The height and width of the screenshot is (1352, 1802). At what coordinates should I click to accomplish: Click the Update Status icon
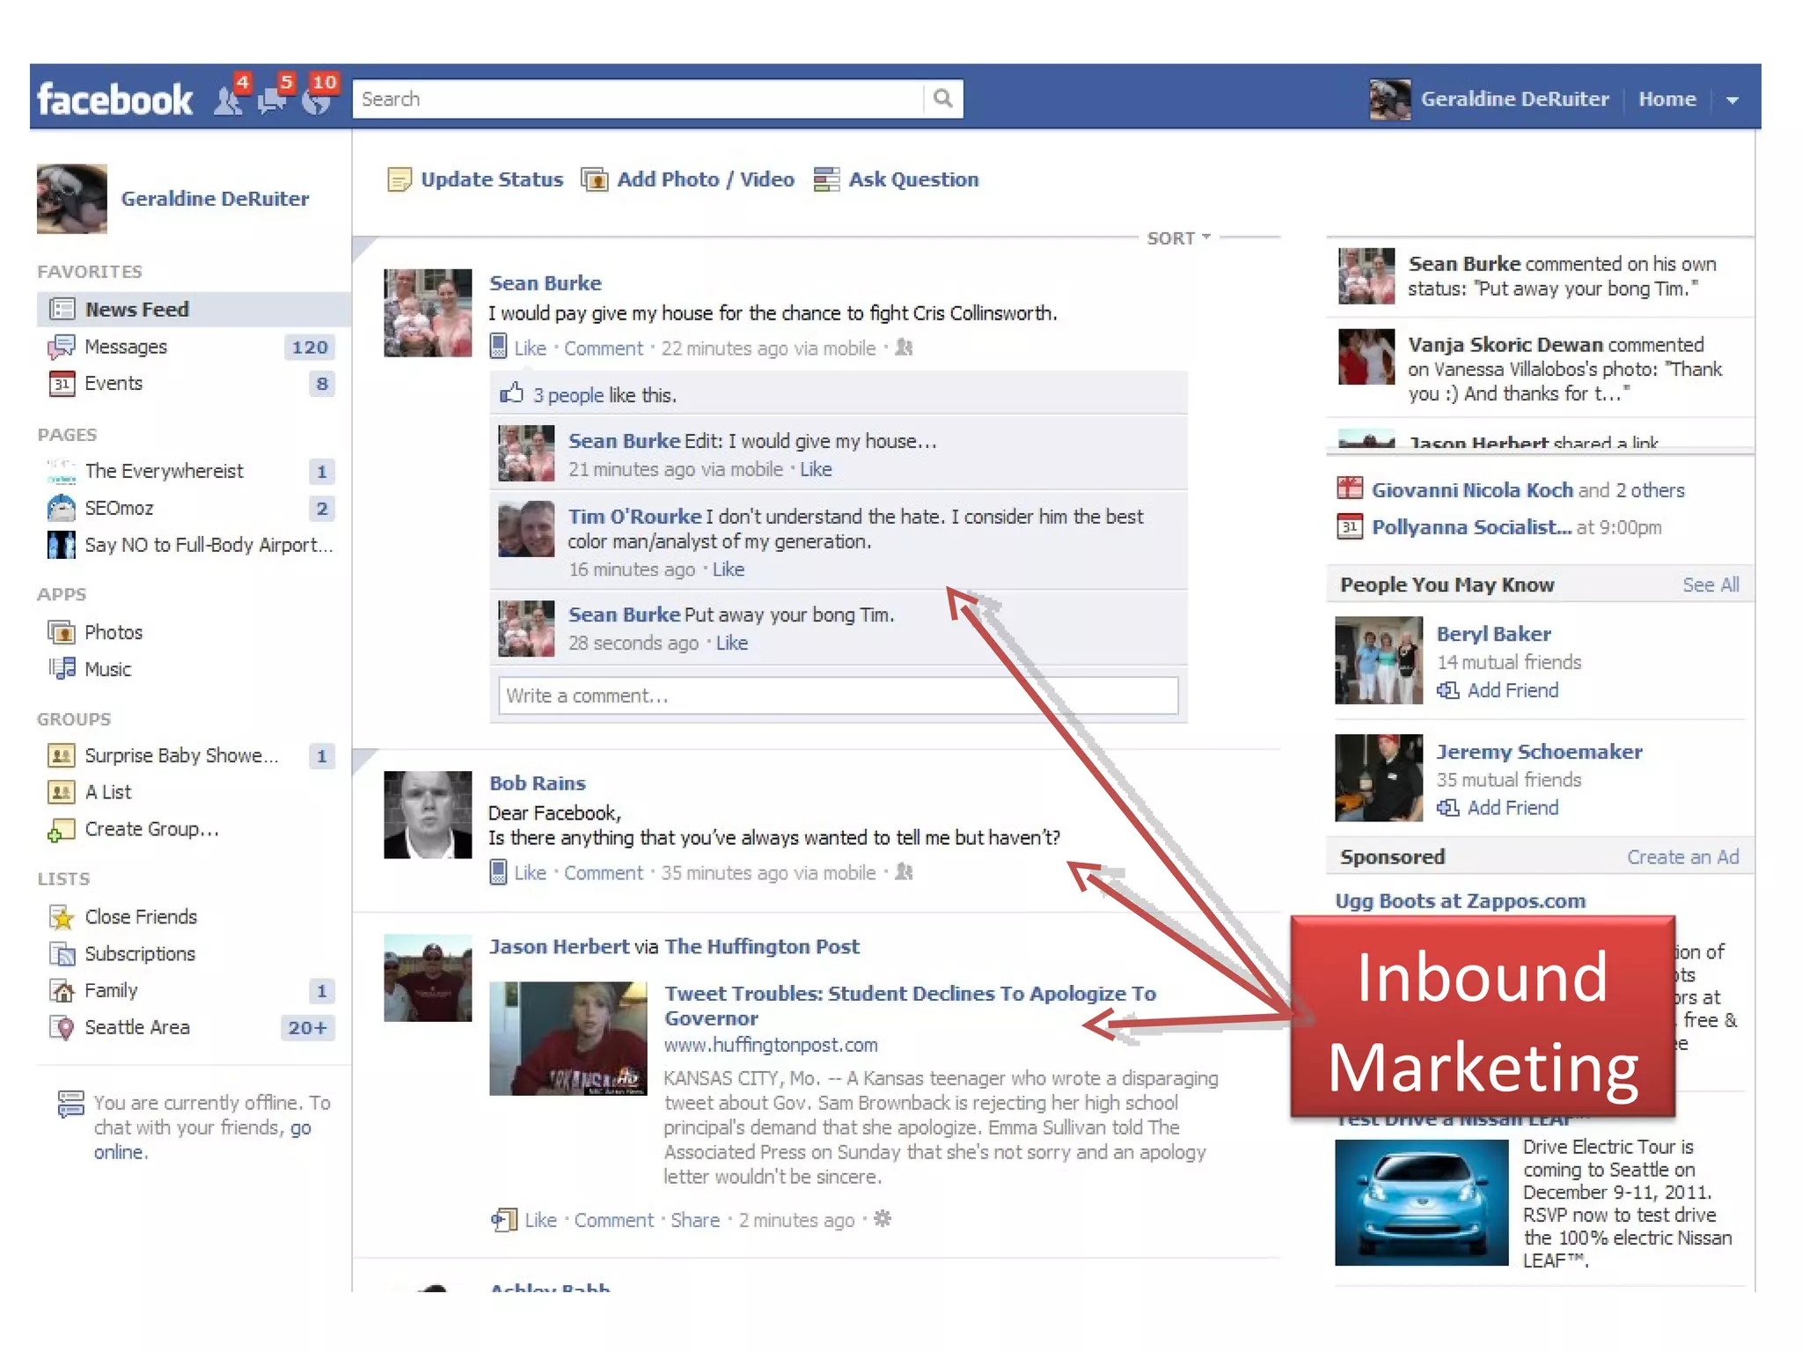tap(399, 180)
